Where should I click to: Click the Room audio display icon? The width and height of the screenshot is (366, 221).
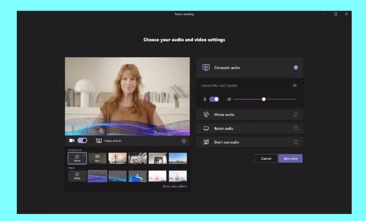[206, 128]
